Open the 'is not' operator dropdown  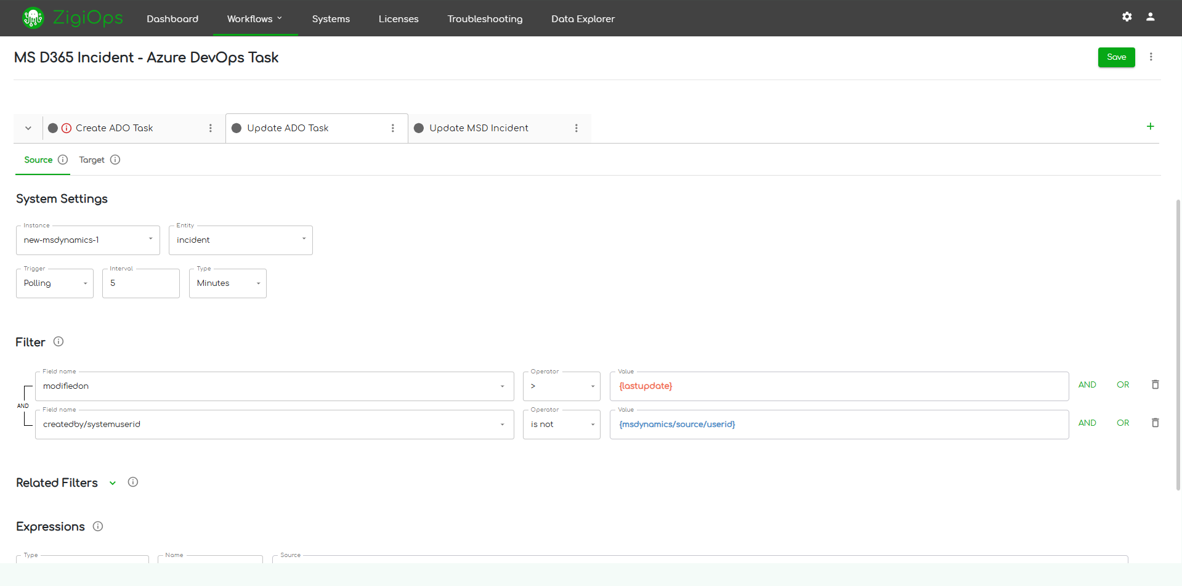[562, 425]
